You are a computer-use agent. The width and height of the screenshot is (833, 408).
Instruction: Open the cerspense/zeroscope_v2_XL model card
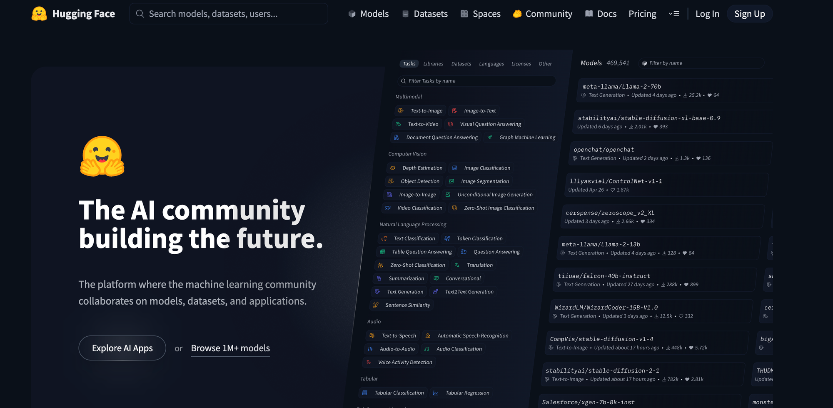click(x=663, y=217)
